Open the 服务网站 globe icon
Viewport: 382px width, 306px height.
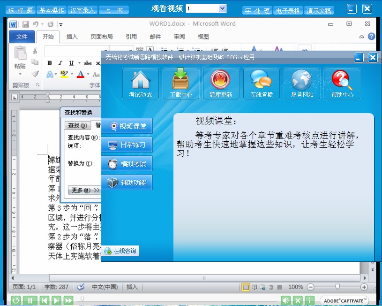click(302, 84)
